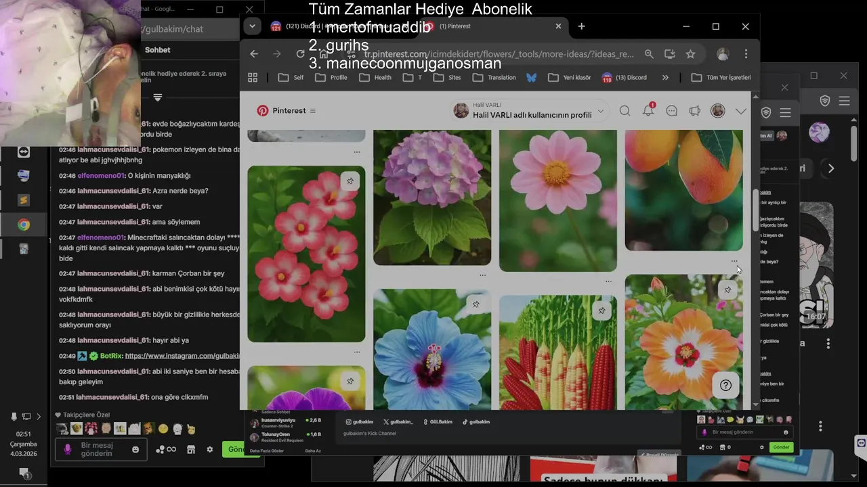Open the (13) Discord bookmark
The width and height of the screenshot is (867, 487).
[x=625, y=77]
